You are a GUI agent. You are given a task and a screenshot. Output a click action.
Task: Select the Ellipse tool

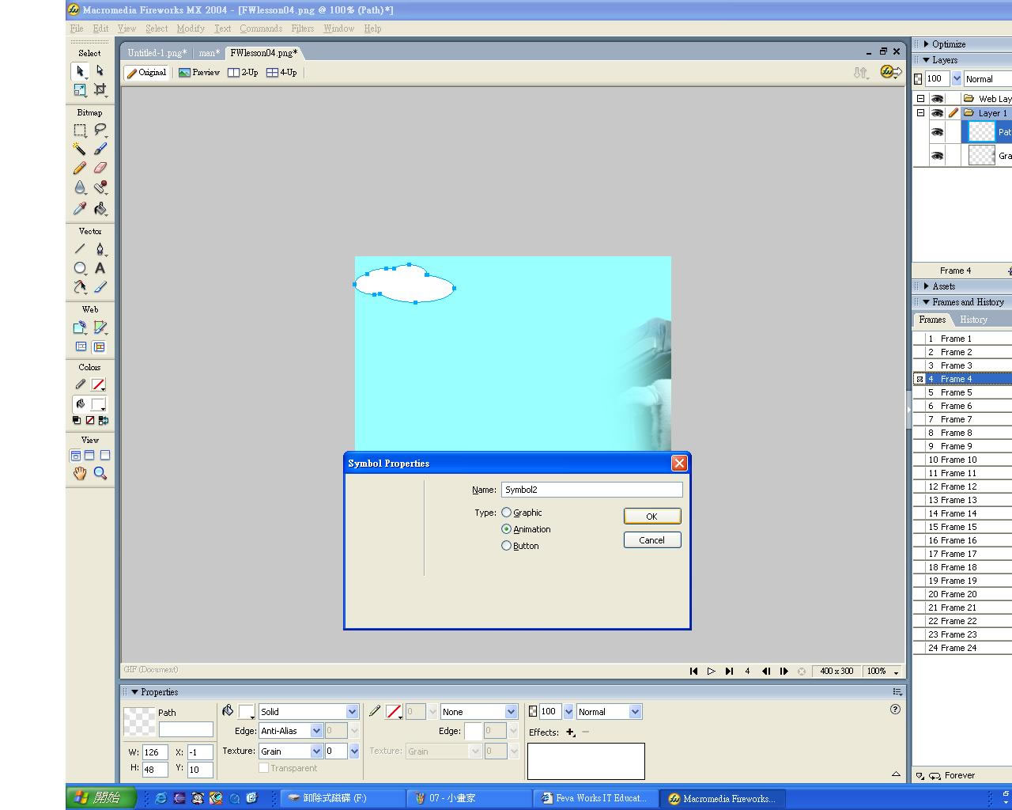(80, 268)
